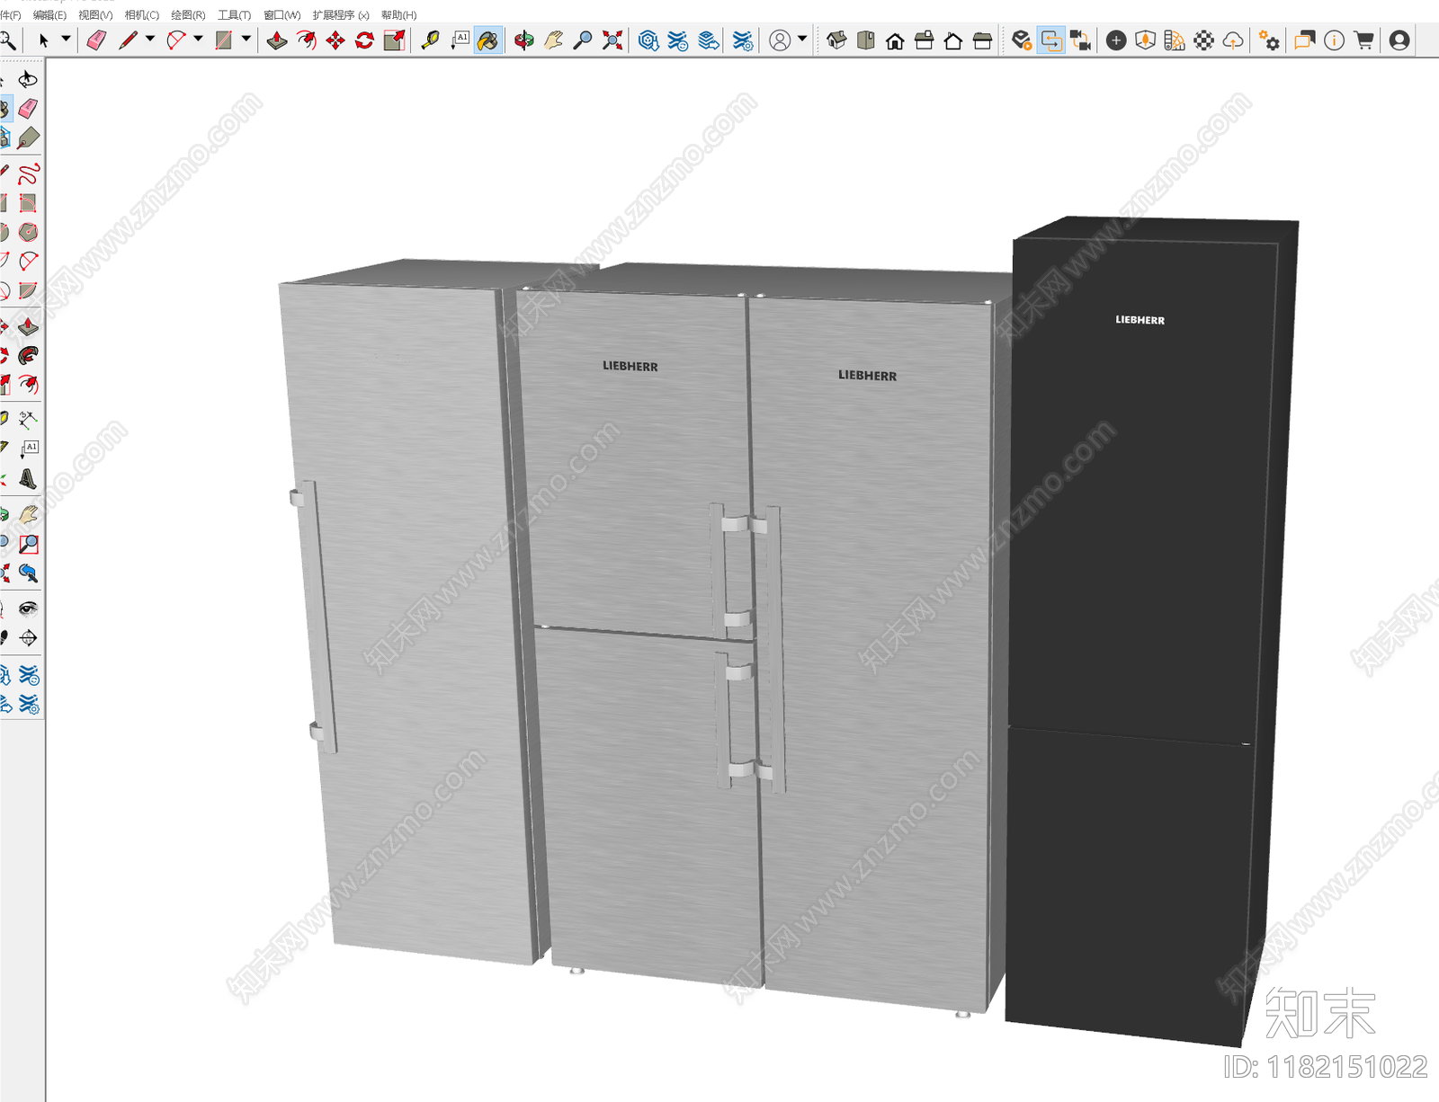Expand the Arc tool dropdown arrow
The height and width of the screenshot is (1102, 1439).
[198, 39]
